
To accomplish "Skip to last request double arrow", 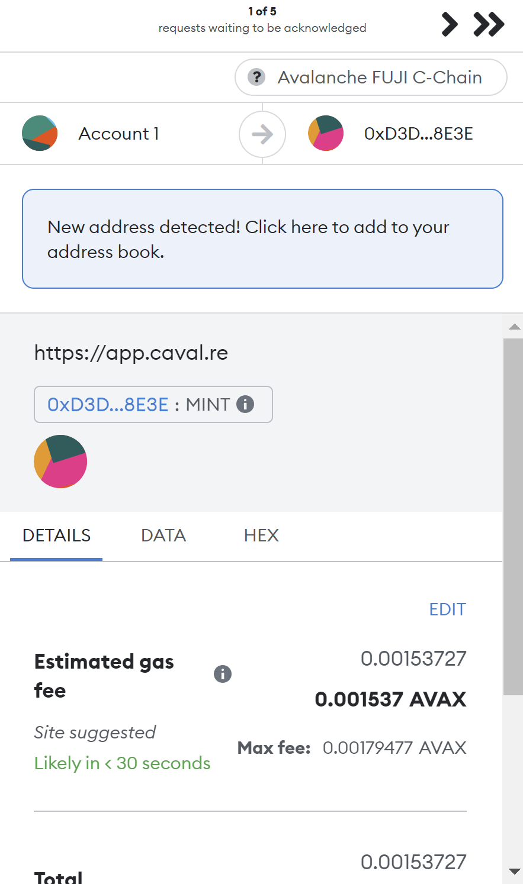I will (x=489, y=24).
